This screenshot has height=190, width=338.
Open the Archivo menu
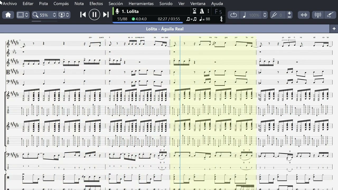tap(10, 3)
